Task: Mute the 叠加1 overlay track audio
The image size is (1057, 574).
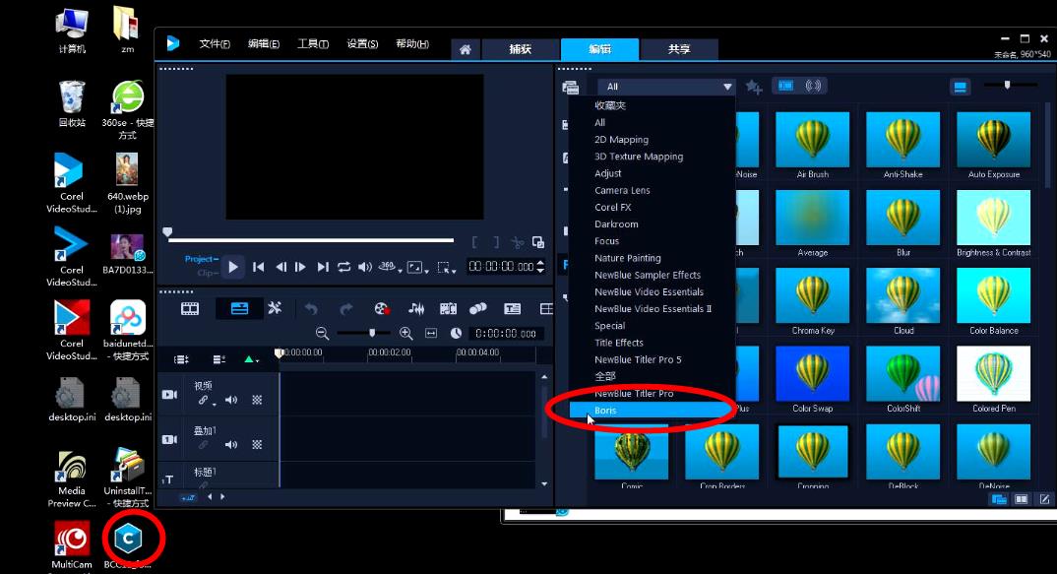Action: click(x=231, y=444)
